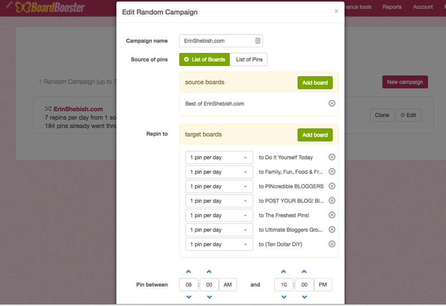Click the BoardBooster logo
This screenshot has height=306, width=446.
50,7
